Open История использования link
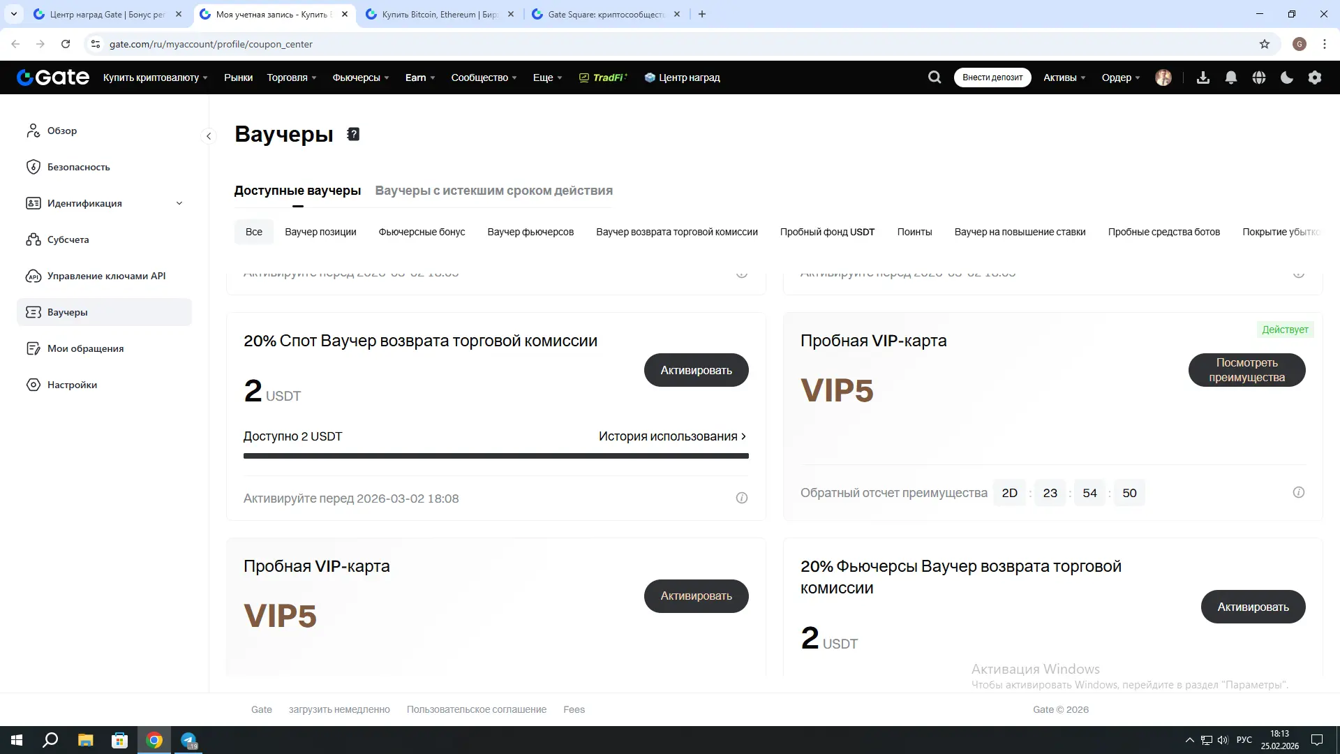This screenshot has height=754, width=1340. (672, 436)
